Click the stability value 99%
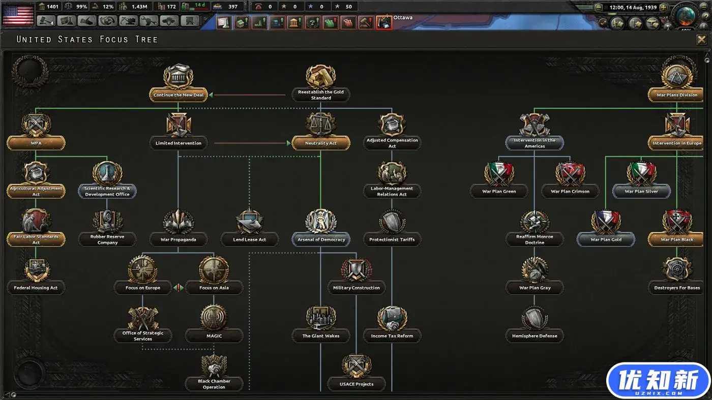Image resolution: width=712 pixels, height=400 pixels. click(81, 7)
